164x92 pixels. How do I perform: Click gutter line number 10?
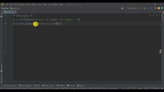click(x=5, y=52)
